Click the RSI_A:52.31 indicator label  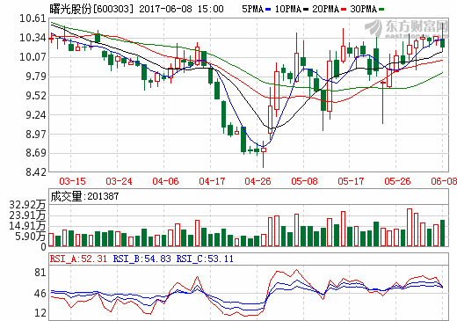[78, 259]
